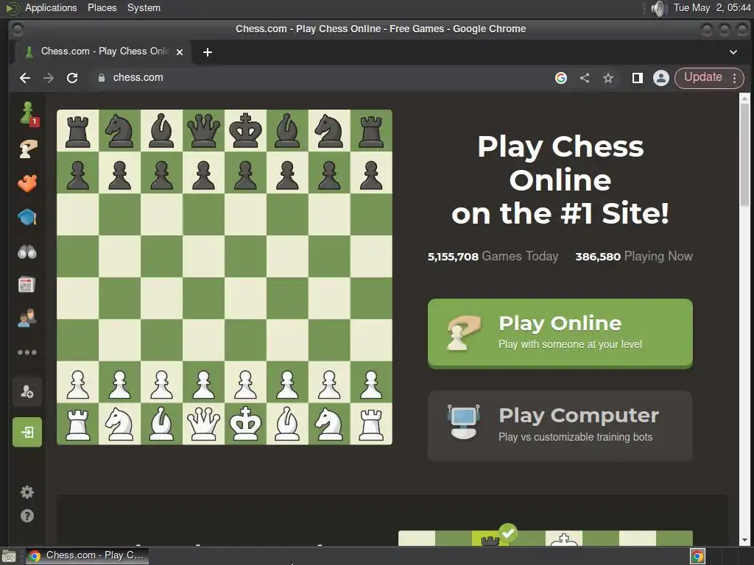Open the Chrome three-dot menu

734,78
